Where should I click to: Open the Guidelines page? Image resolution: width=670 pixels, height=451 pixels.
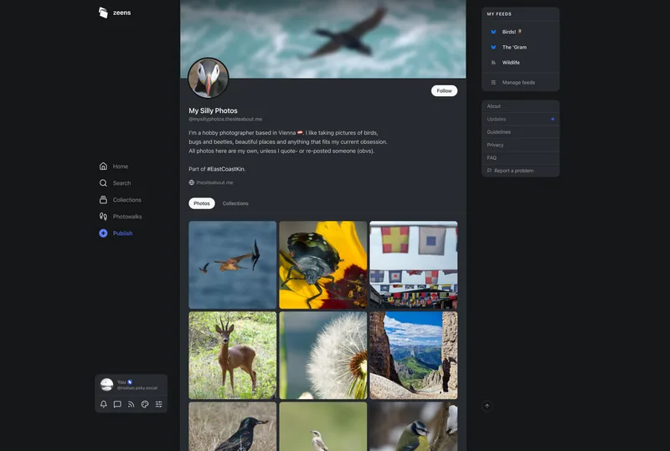(520, 132)
